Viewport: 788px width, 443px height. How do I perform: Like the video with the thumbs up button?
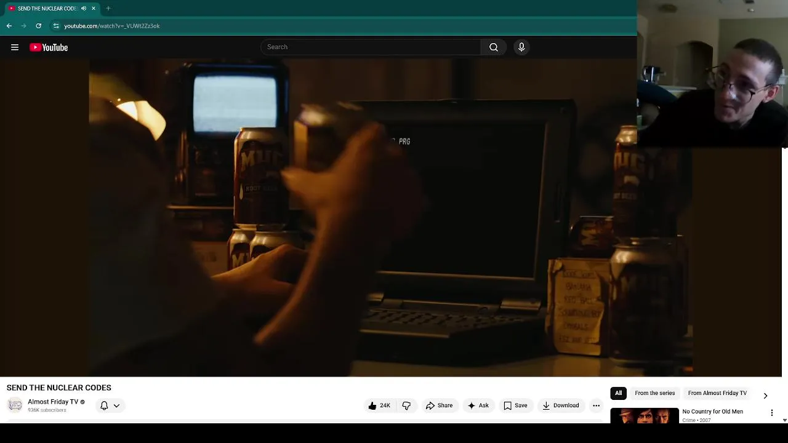379,405
